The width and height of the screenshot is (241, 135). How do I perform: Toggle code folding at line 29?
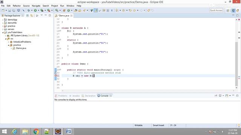(x=60, y=69)
